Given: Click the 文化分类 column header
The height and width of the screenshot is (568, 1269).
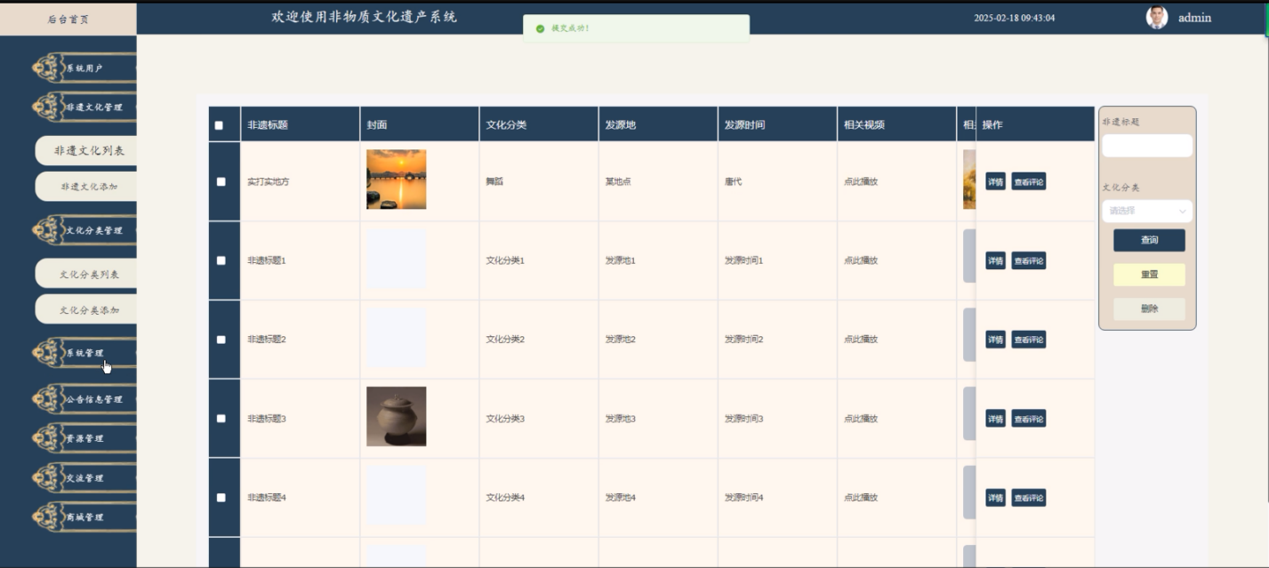Looking at the screenshot, I should [x=539, y=124].
